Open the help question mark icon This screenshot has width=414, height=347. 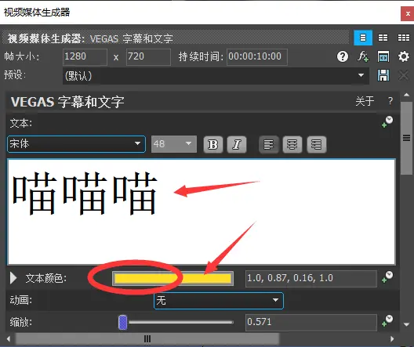click(343, 56)
